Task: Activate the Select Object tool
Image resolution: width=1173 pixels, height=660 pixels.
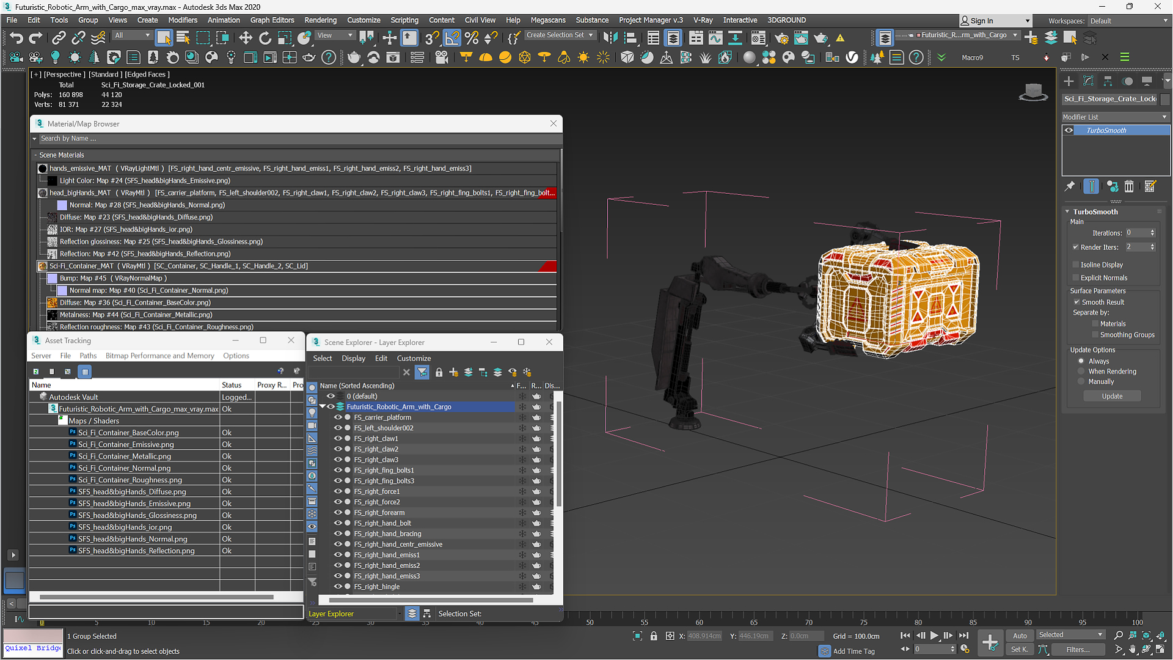Action: tap(164, 38)
